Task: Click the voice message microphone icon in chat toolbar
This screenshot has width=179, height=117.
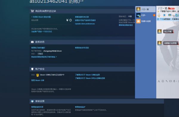Action: pyautogui.click(x=174, y=81)
